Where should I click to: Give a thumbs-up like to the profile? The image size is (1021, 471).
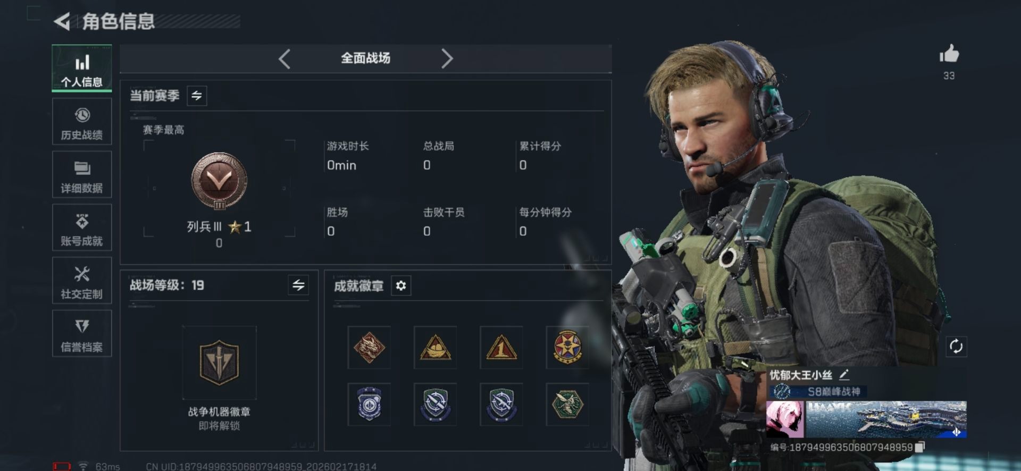949,54
